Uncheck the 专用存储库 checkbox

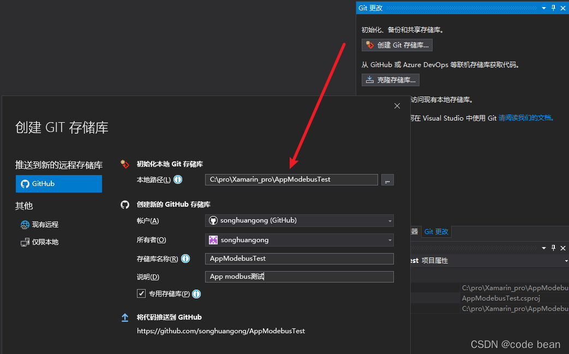click(141, 294)
